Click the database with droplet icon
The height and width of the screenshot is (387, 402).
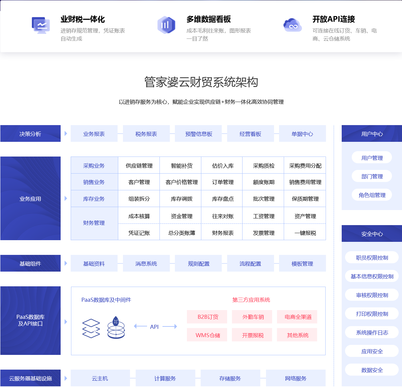(x=116, y=327)
